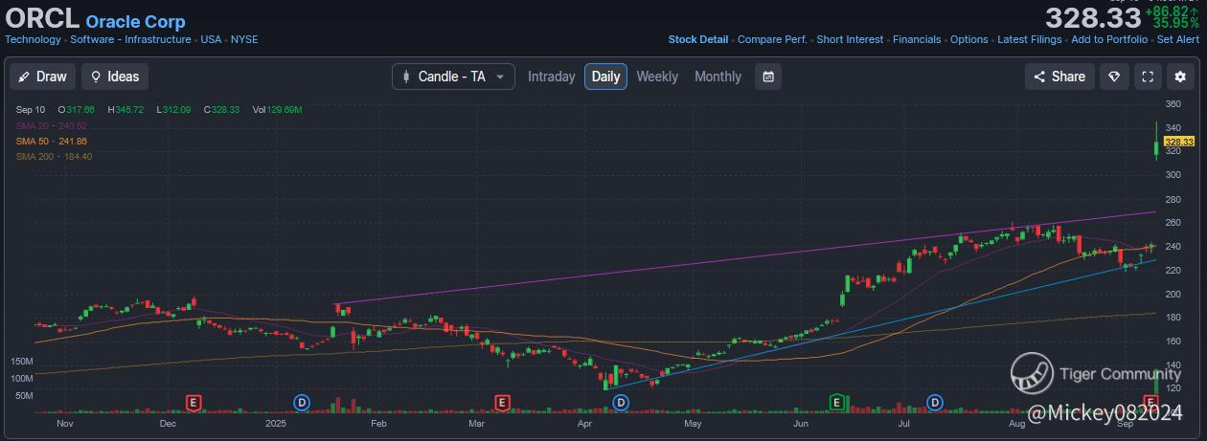This screenshot has width=1207, height=441.
Task: Click the July dividend D marker
Action: pyautogui.click(x=935, y=402)
